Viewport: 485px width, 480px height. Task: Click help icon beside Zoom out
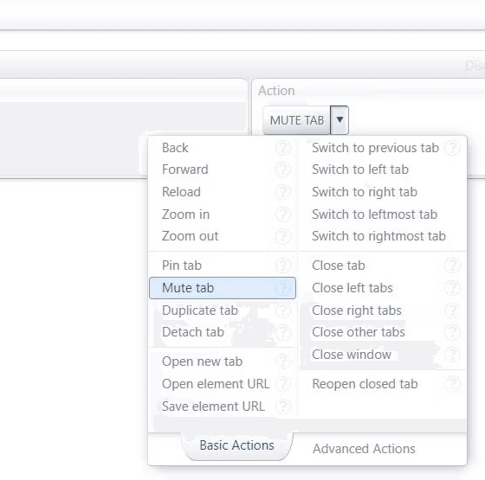click(x=282, y=236)
